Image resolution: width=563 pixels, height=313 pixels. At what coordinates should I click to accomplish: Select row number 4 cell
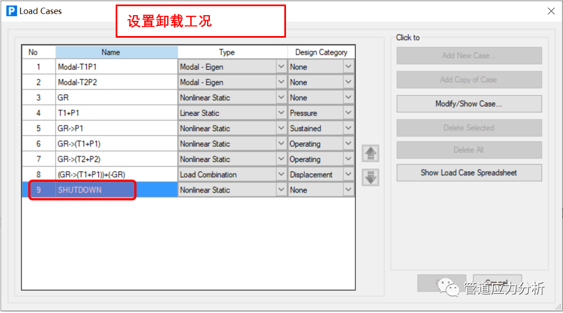39,113
